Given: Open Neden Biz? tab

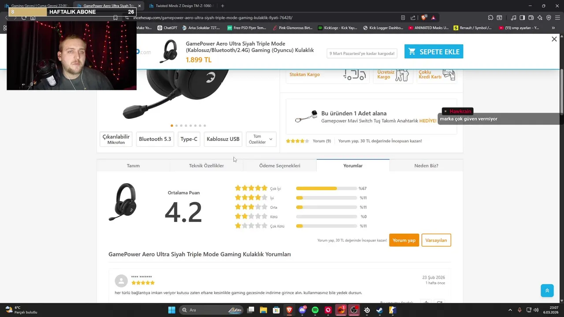Looking at the screenshot, I should tap(426, 166).
